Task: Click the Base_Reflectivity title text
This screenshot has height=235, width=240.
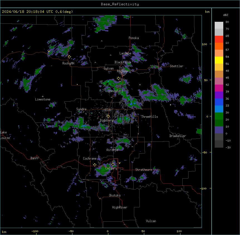Action: coord(120,4)
